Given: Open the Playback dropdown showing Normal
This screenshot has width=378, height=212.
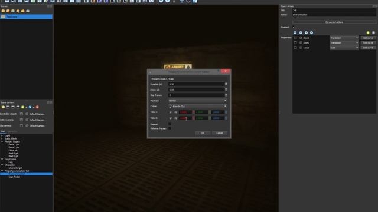Looking at the screenshot, I should (198, 101).
